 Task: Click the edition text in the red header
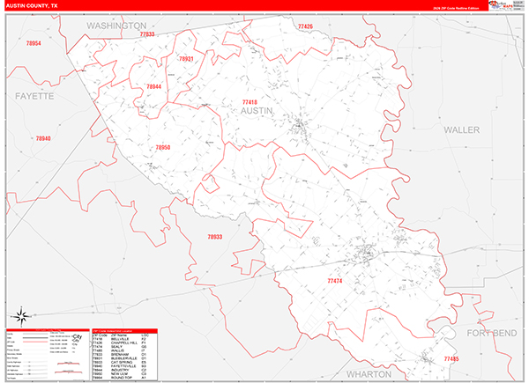pos(456,9)
